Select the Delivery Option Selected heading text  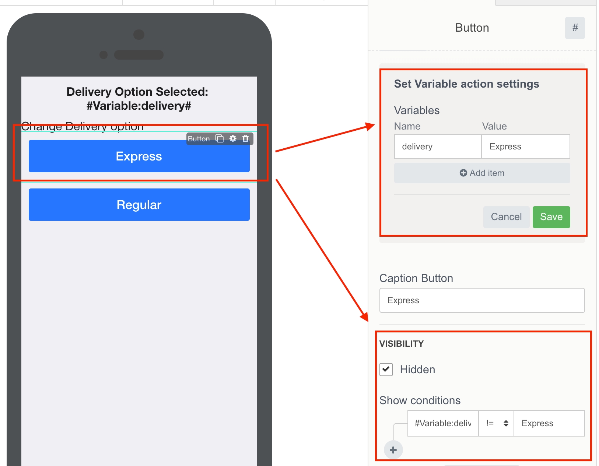[137, 99]
